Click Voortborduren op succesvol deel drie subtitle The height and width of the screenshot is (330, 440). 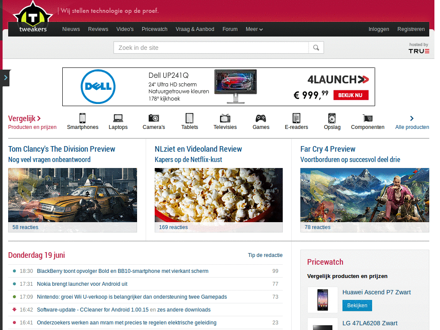tap(350, 160)
